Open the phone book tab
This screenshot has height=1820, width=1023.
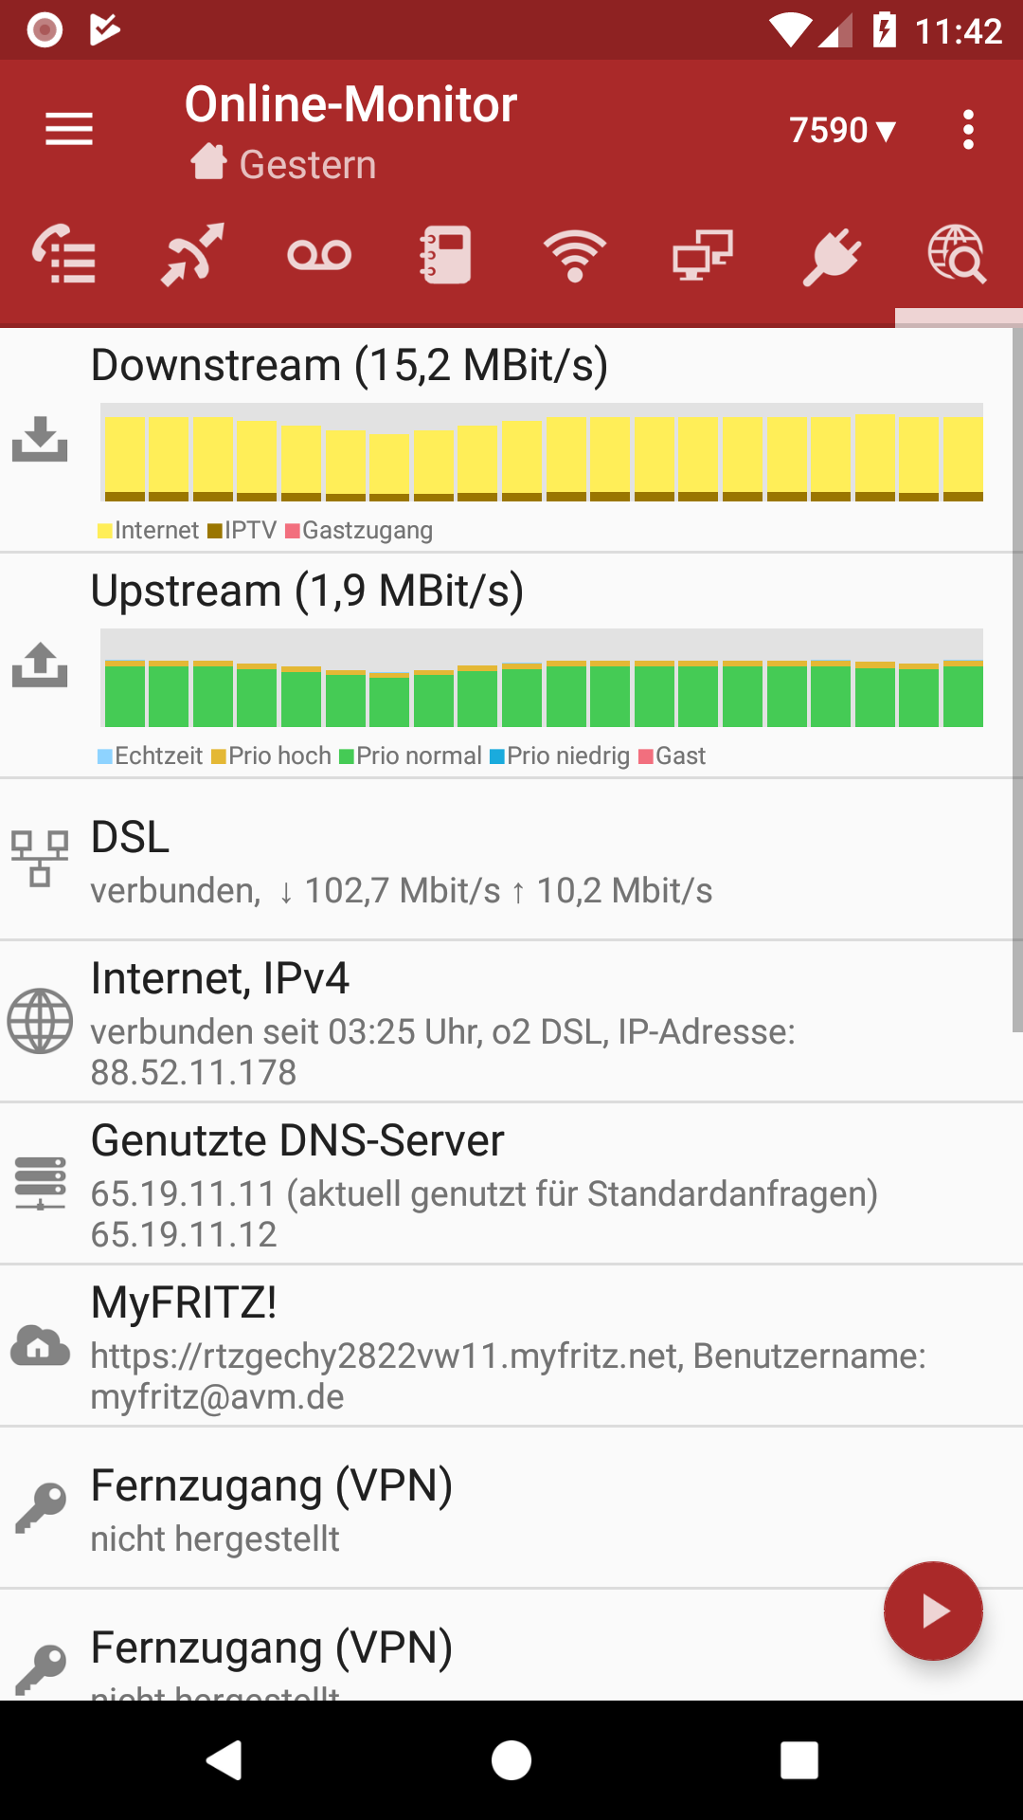446,254
